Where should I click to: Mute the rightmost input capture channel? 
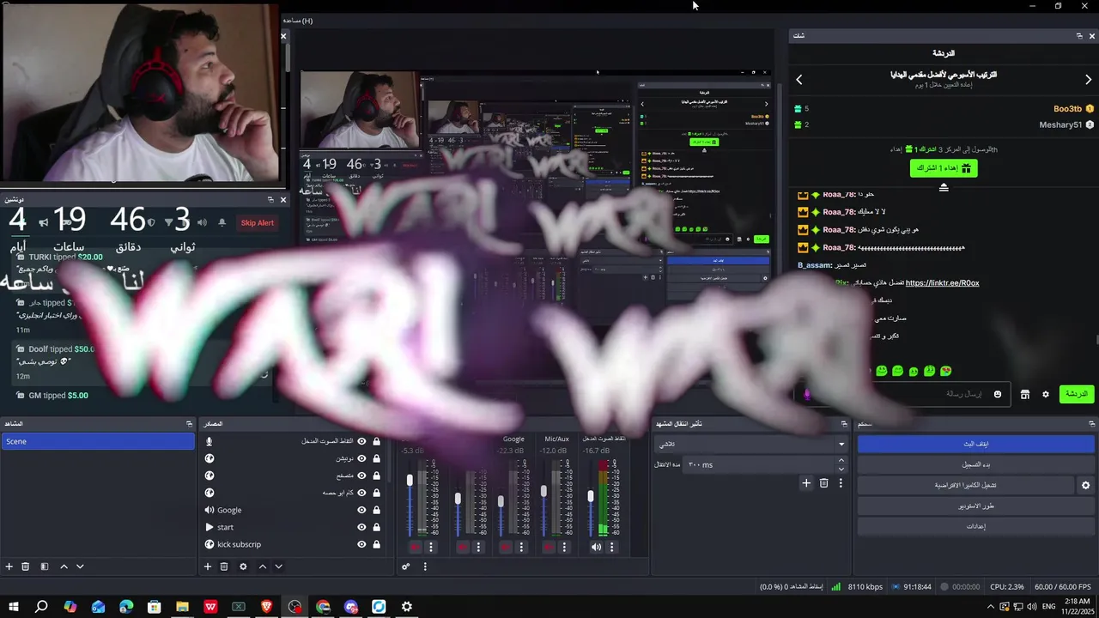pyautogui.click(x=596, y=547)
